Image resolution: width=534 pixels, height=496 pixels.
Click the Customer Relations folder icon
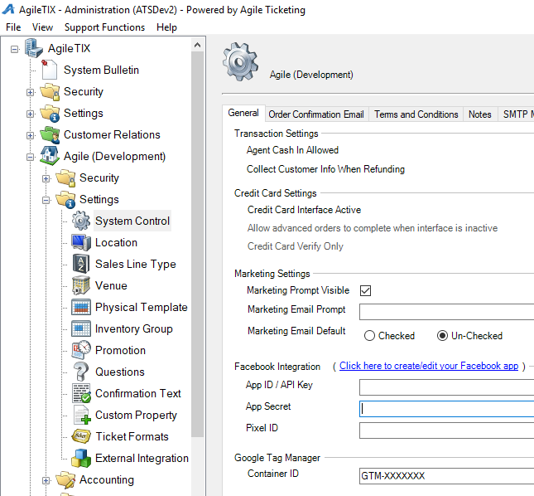coord(50,134)
